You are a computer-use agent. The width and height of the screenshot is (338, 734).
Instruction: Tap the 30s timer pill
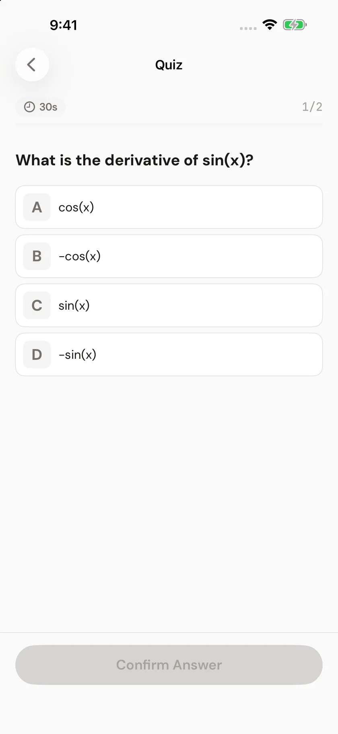pos(40,107)
